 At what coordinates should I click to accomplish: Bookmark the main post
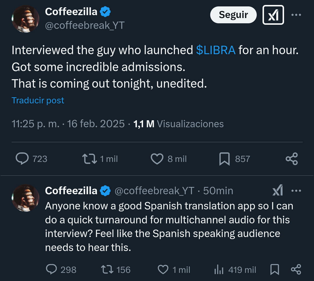[224, 159]
